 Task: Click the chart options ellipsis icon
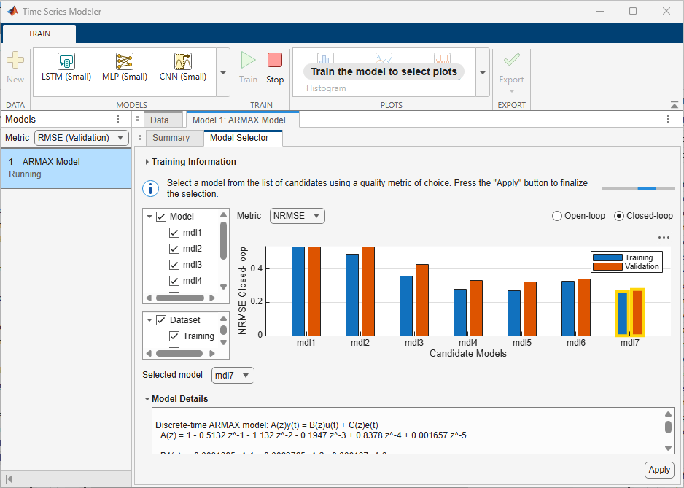pos(664,238)
